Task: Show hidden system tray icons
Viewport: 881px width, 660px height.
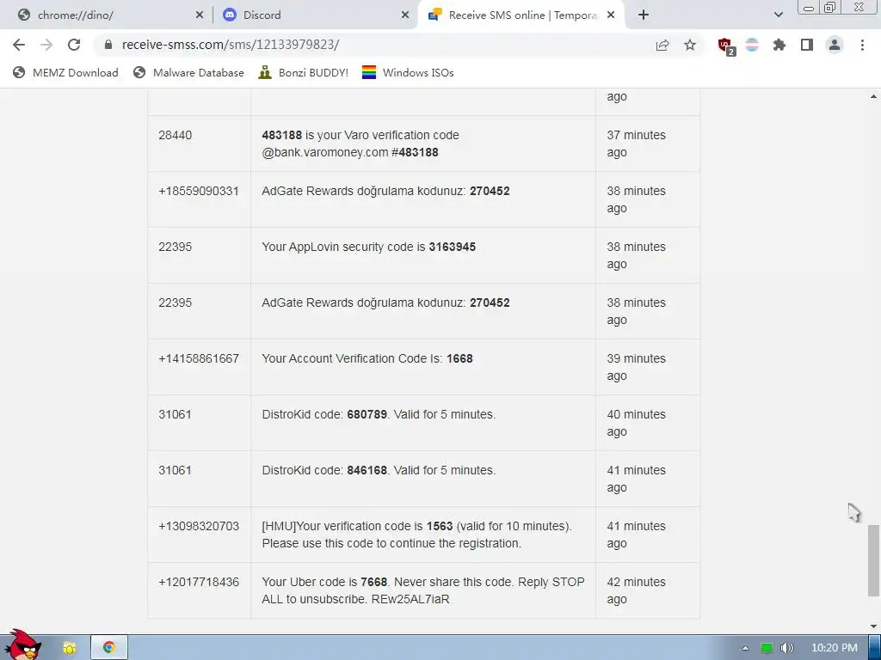Action: (745, 648)
